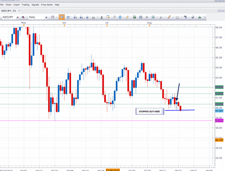Open the chart type dropdown arrow
The height and width of the screenshot is (171, 225).
tap(57, 17)
